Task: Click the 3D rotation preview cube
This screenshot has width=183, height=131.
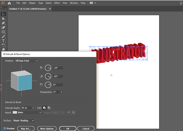Action: point(21,80)
